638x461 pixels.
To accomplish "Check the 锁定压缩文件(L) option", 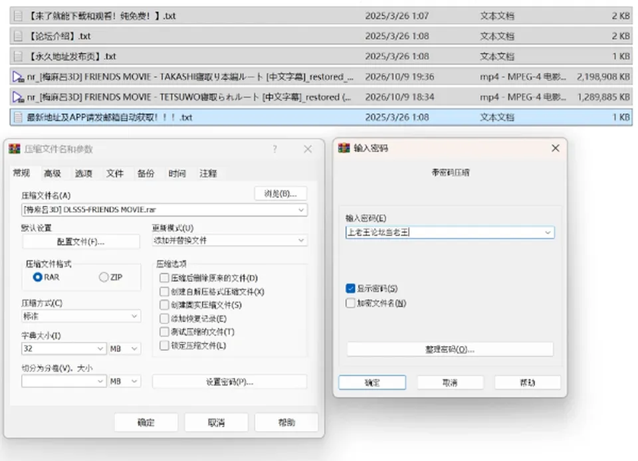I will click(164, 345).
